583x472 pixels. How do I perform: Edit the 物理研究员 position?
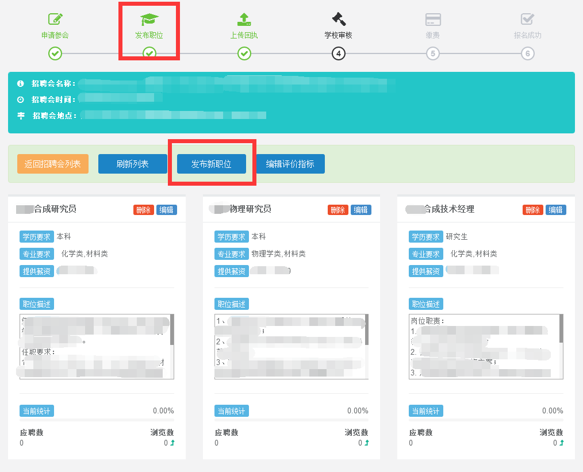click(x=361, y=210)
